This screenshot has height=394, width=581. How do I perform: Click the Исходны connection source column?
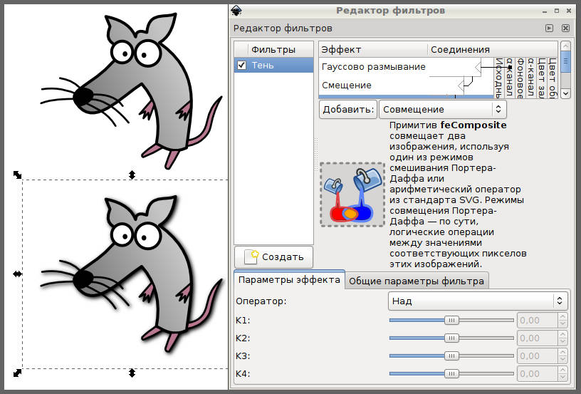(x=499, y=78)
